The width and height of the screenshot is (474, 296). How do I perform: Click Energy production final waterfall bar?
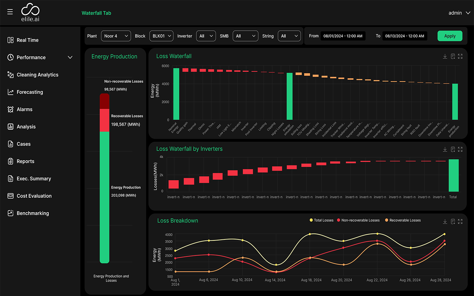pyautogui.click(x=455, y=102)
